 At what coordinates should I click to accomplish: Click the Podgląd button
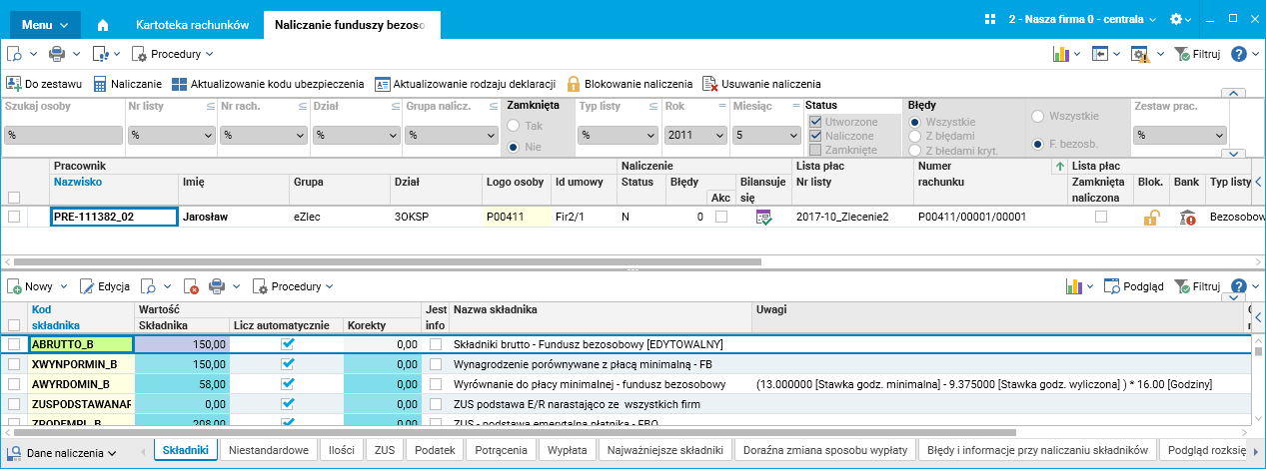tap(1133, 286)
